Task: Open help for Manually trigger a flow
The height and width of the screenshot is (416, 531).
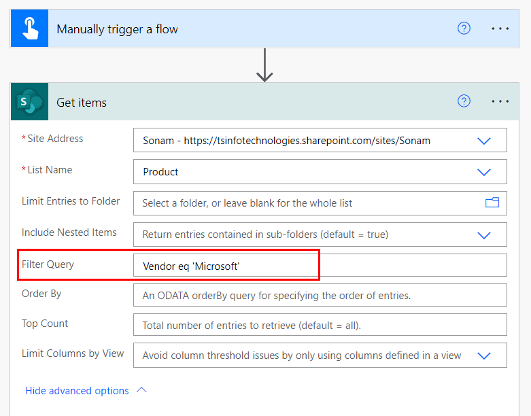Action: [x=464, y=29]
